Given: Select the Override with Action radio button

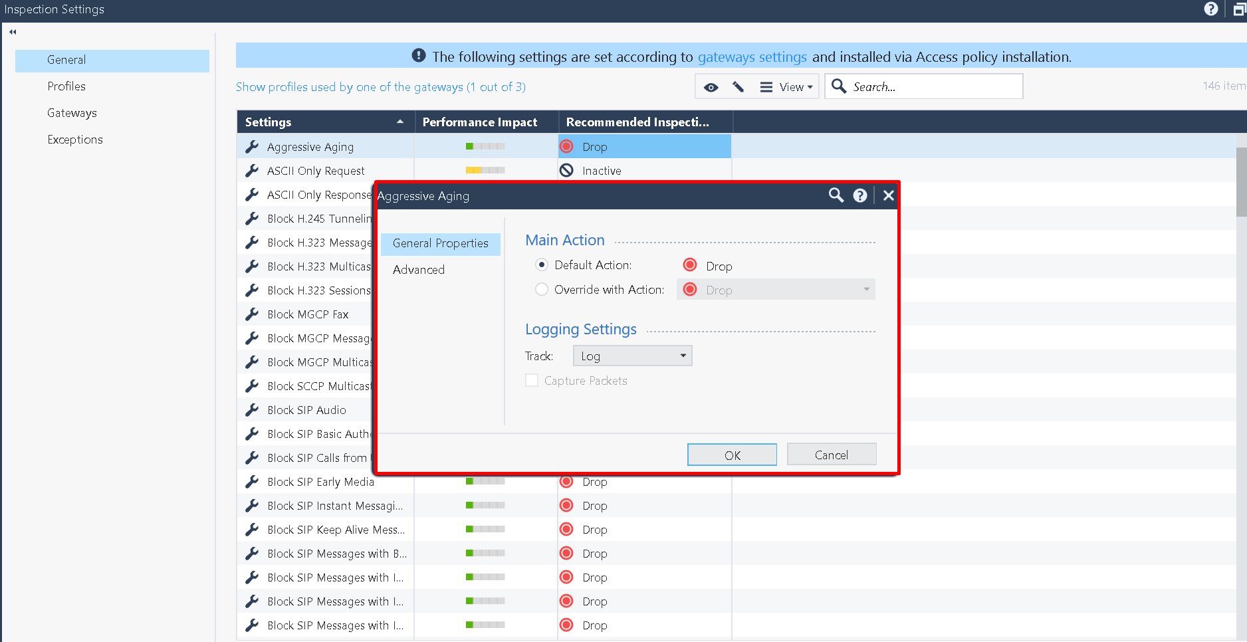Looking at the screenshot, I should click(x=542, y=290).
